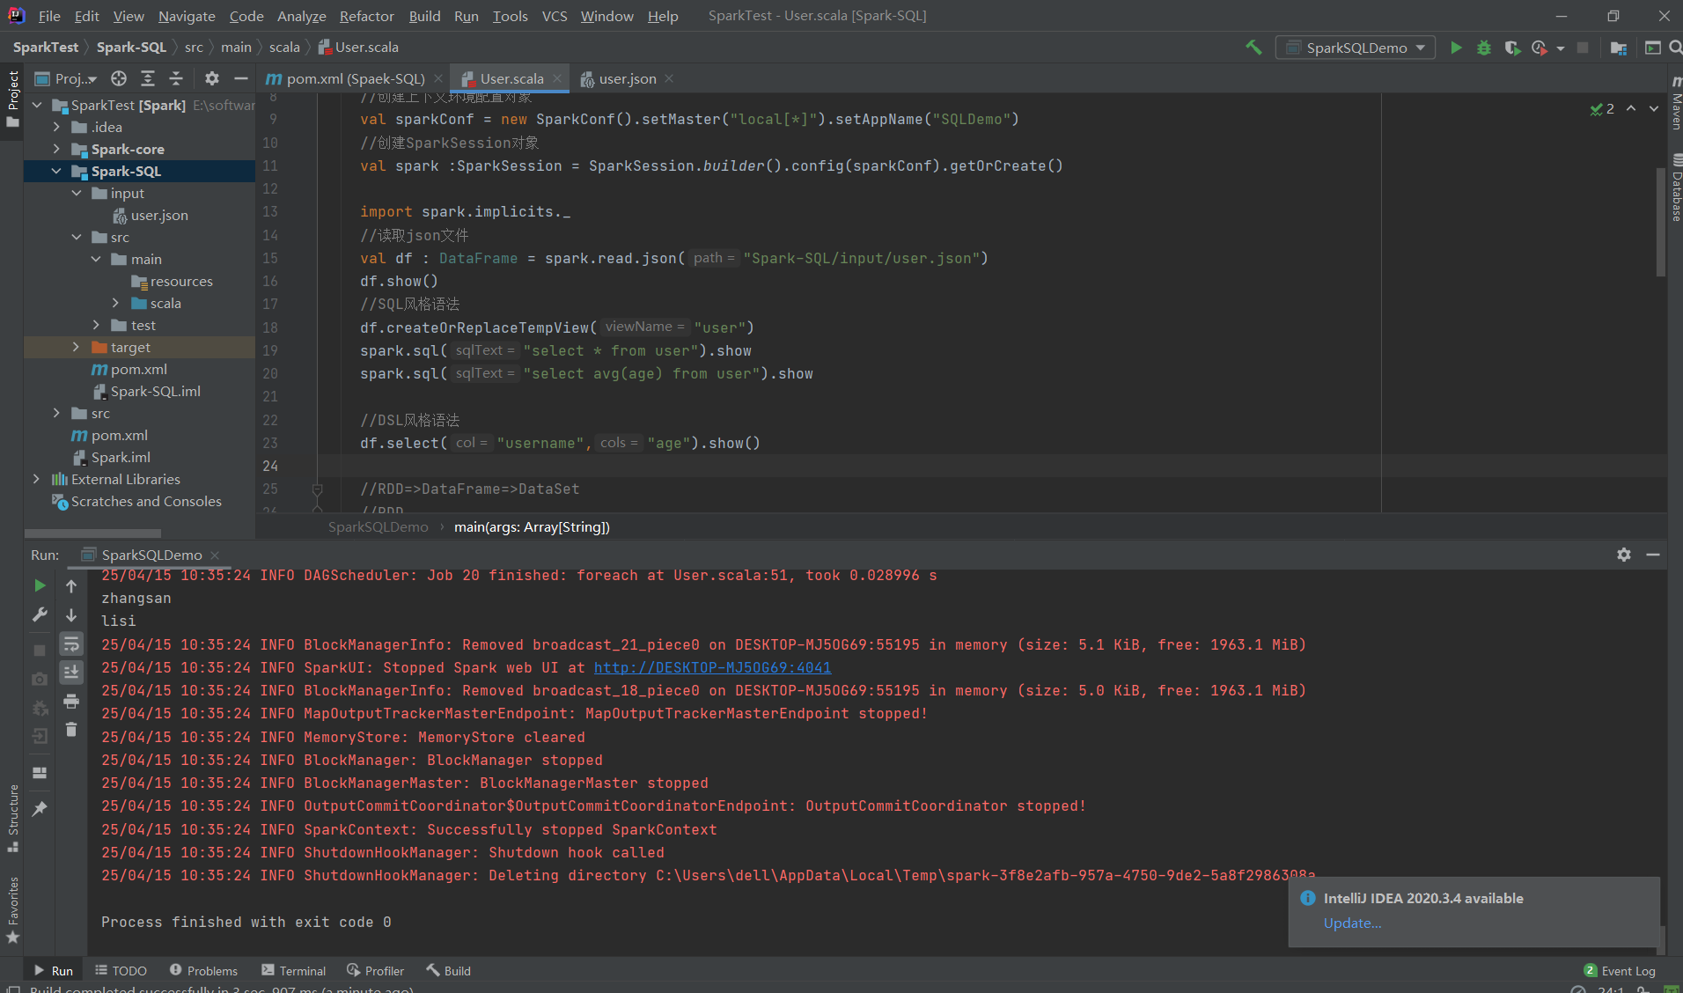Jump down the stack trace arrow
Screen dimensions: 1683x993
pos(71,615)
